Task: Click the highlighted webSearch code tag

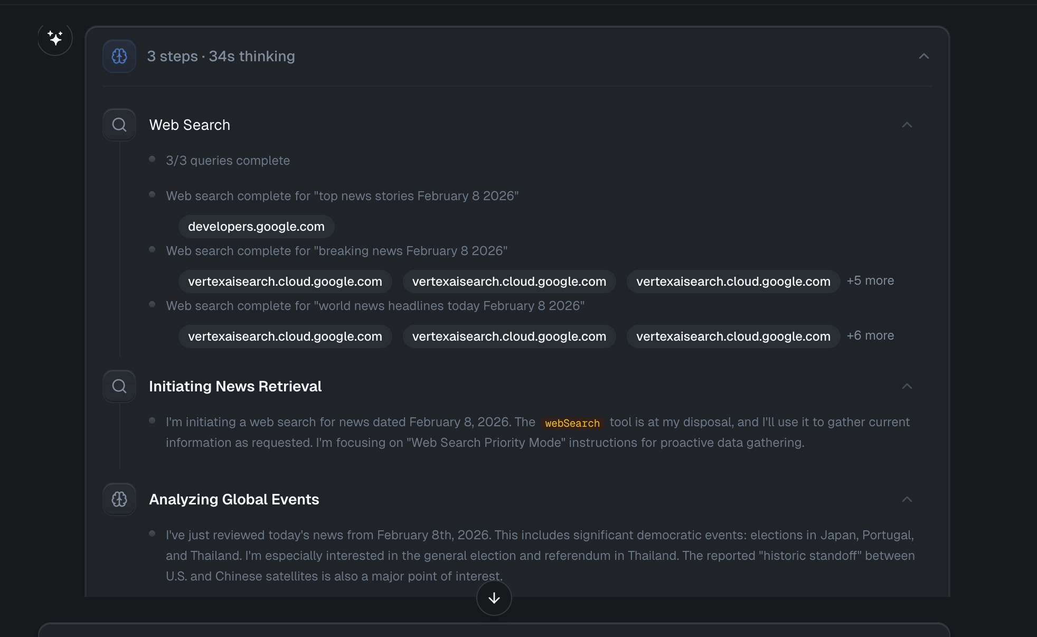Action: pyautogui.click(x=572, y=423)
